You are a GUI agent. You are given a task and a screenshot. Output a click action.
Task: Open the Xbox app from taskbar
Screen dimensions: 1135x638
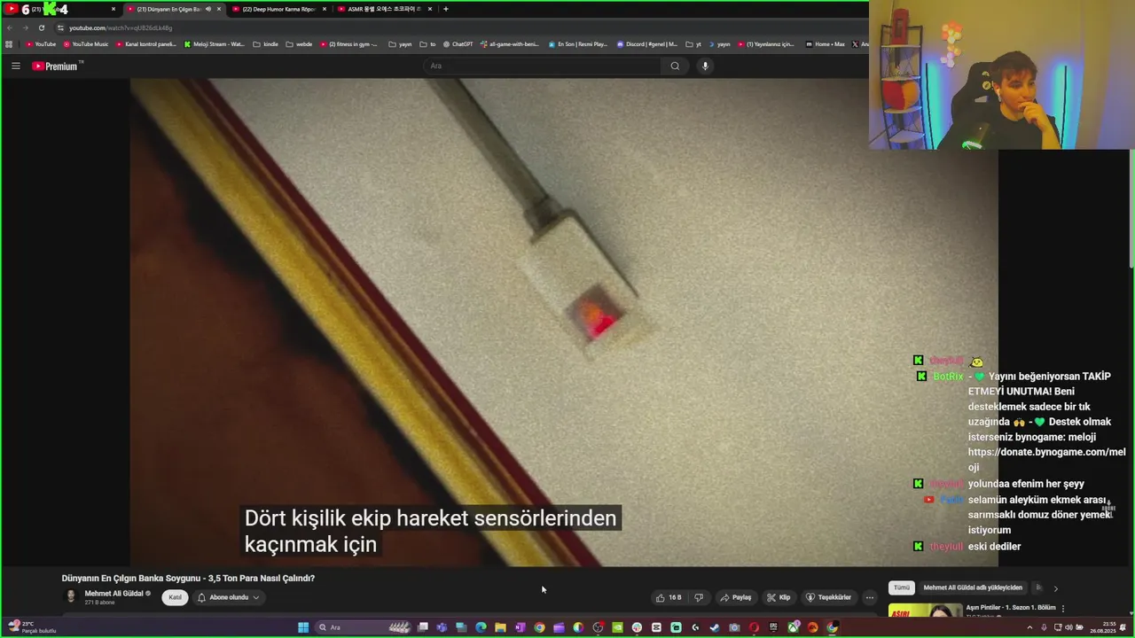tap(793, 627)
